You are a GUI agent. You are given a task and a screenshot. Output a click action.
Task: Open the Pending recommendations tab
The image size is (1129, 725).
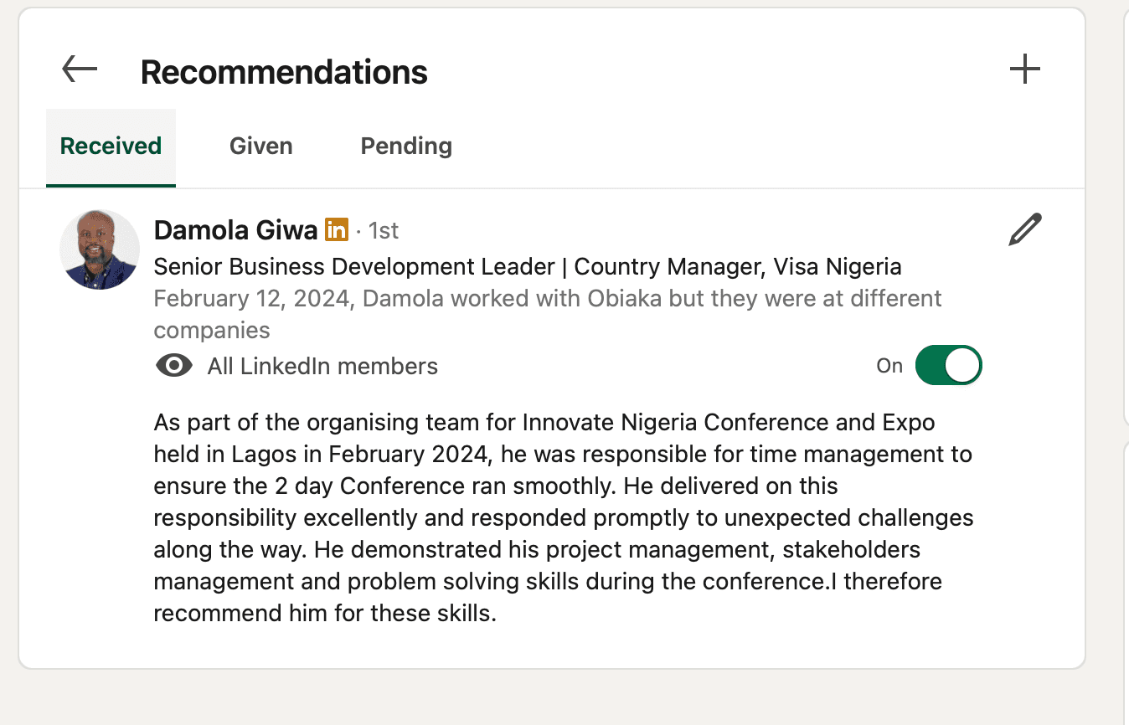coord(405,146)
